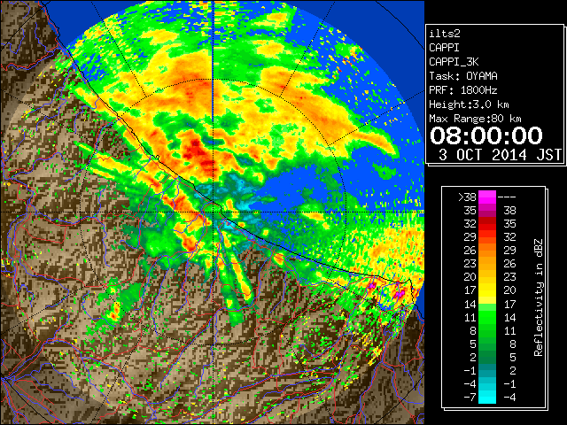The image size is (567, 425).
Task: Click the 'Height:3.0 km' line
Action: (469, 104)
